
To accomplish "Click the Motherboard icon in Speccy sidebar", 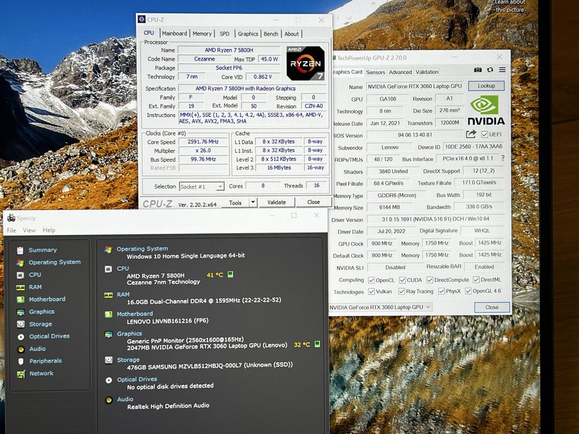I will tap(20, 299).
